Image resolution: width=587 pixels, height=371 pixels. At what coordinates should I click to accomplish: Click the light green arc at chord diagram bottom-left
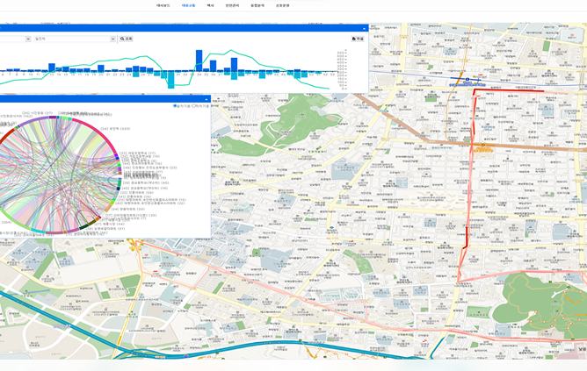(15, 221)
